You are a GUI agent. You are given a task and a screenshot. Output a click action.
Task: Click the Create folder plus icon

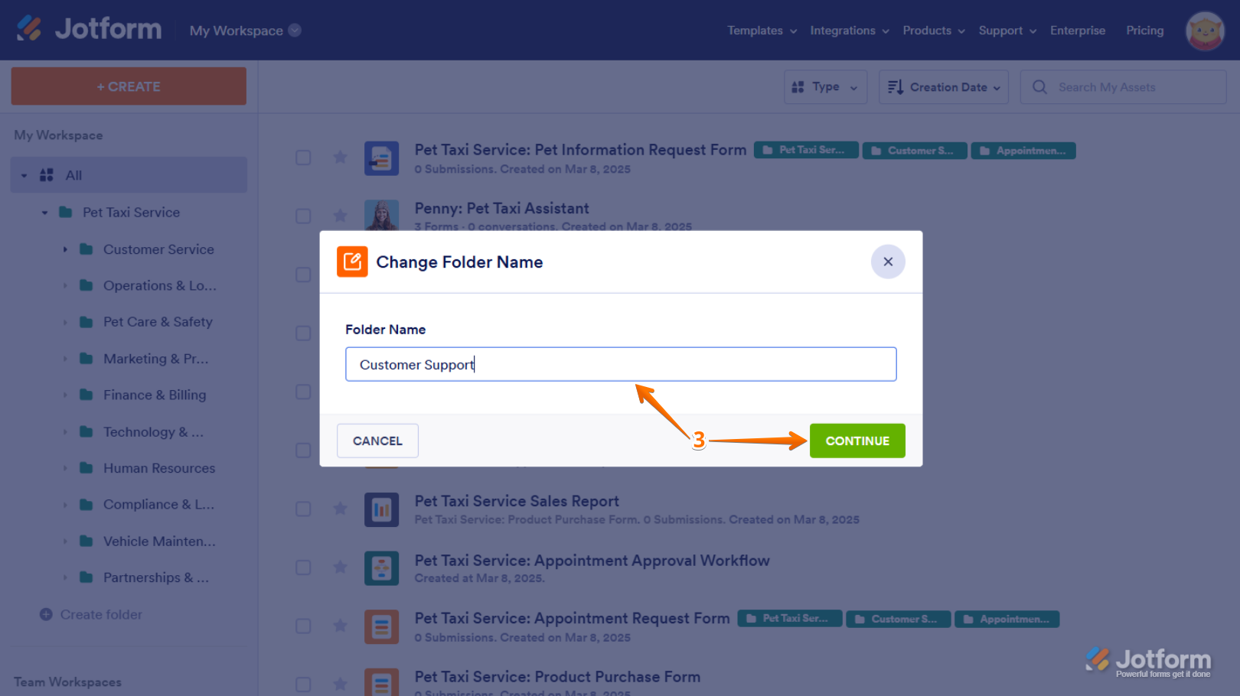46,615
